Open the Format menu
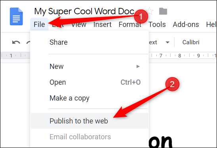This screenshot has height=148, width=217. 130,25
